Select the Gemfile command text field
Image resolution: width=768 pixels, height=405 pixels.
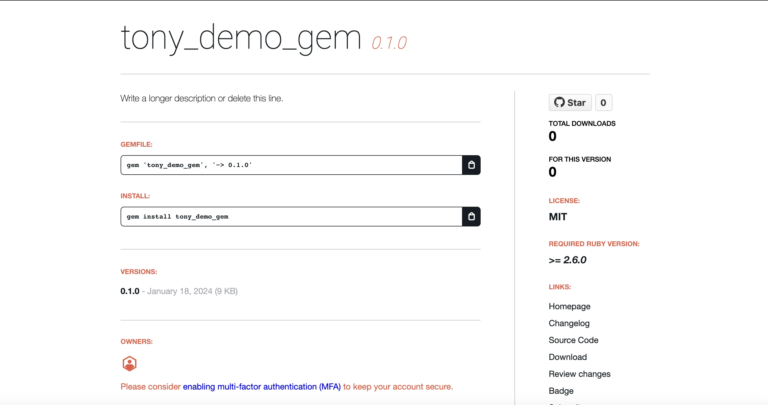click(291, 165)
